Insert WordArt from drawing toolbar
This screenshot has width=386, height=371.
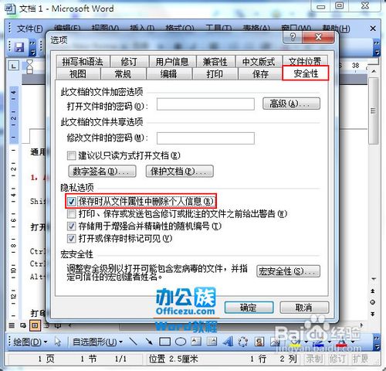click(228, 342)
